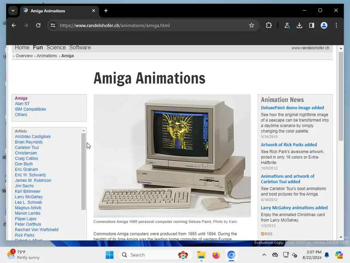Click the taskbar Search box
Screen dimensions: 350x263
click(x=155, y=255)
